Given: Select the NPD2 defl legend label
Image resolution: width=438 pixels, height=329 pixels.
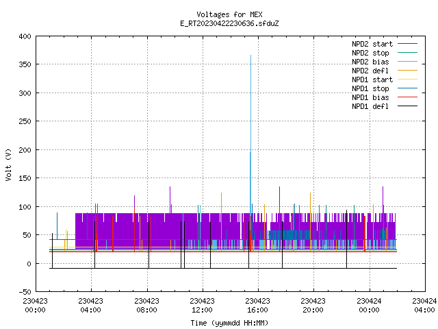Looking at the screenshot, I should pos(370,71).
